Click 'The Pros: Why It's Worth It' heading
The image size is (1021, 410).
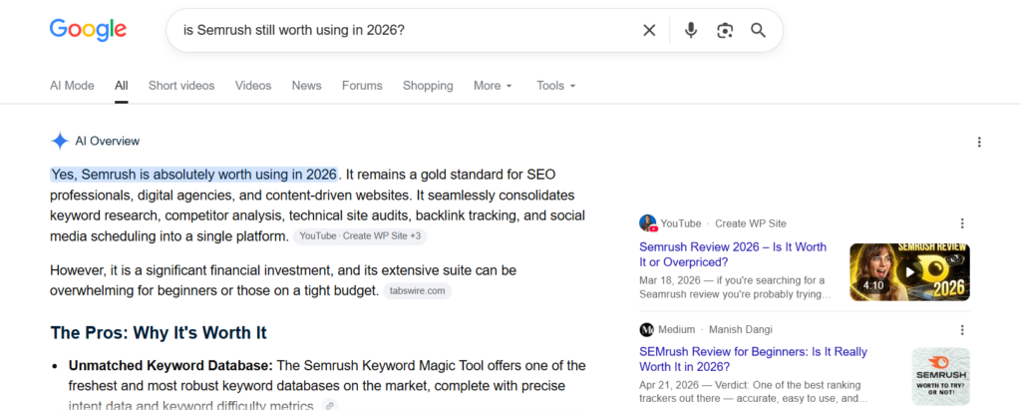point(159,332)
